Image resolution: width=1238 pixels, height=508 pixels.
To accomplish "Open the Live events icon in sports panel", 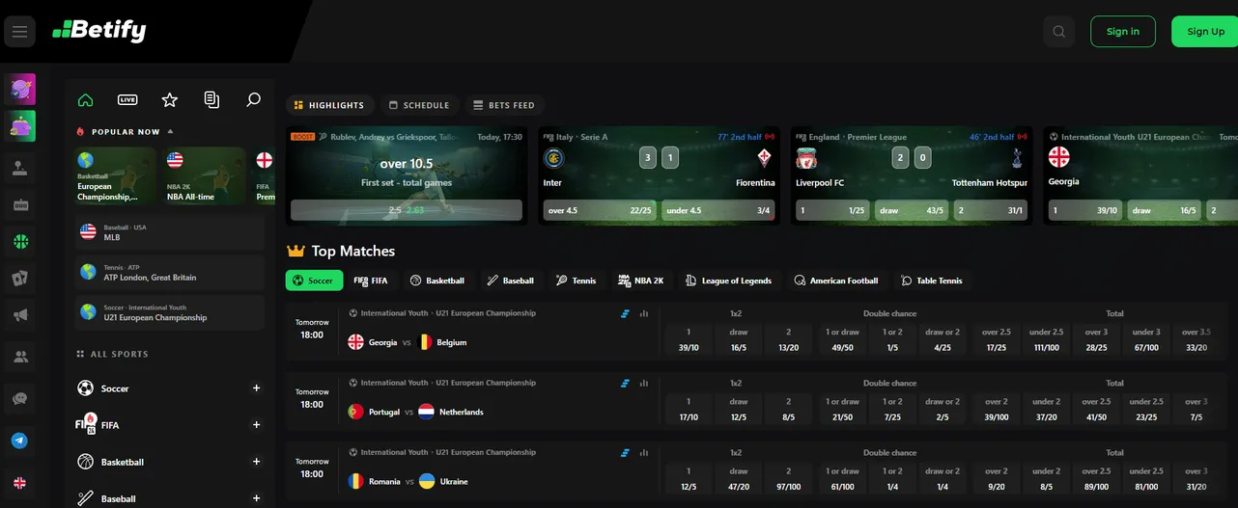I will point(127,100).
